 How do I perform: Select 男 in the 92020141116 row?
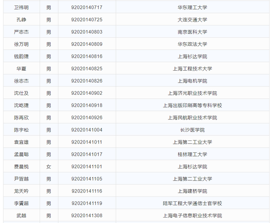point(49,191)
